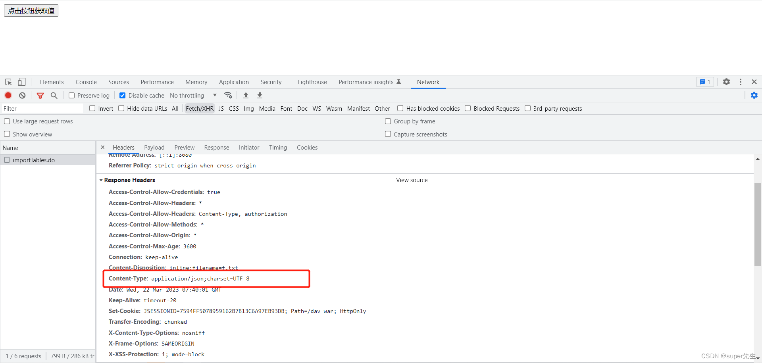
Task: Open the Lighthouse tab
Action: tap(312, 82)
